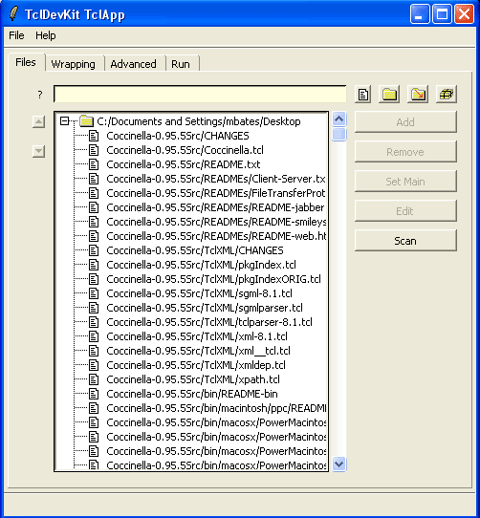Image resolution: width=480 pixels, height=518 pixels.
Task: Select TclXML/xpath.tcl file row
Action: [193, 379]
